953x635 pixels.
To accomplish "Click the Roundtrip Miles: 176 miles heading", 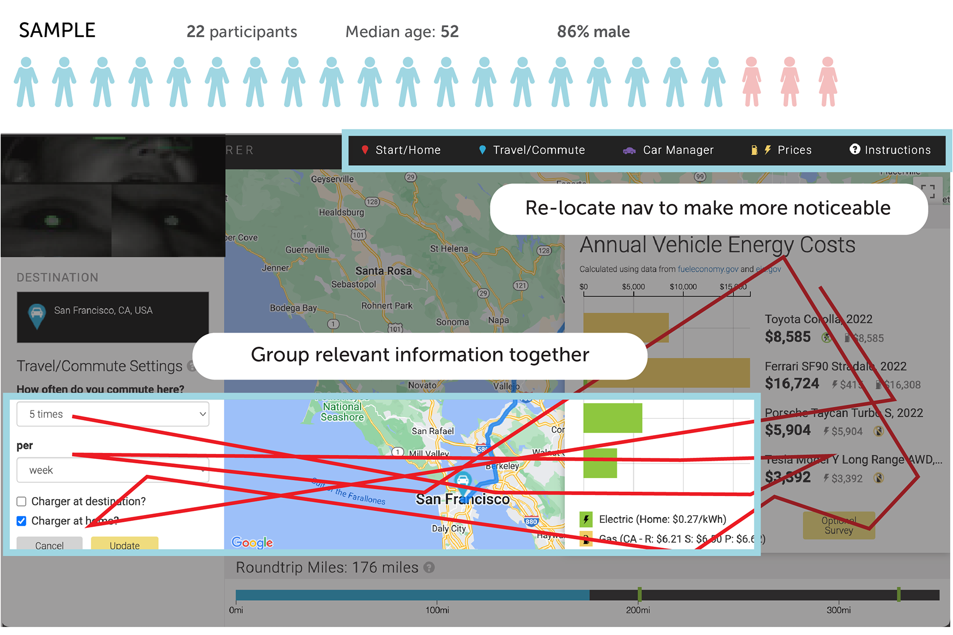I will point(327,568).
